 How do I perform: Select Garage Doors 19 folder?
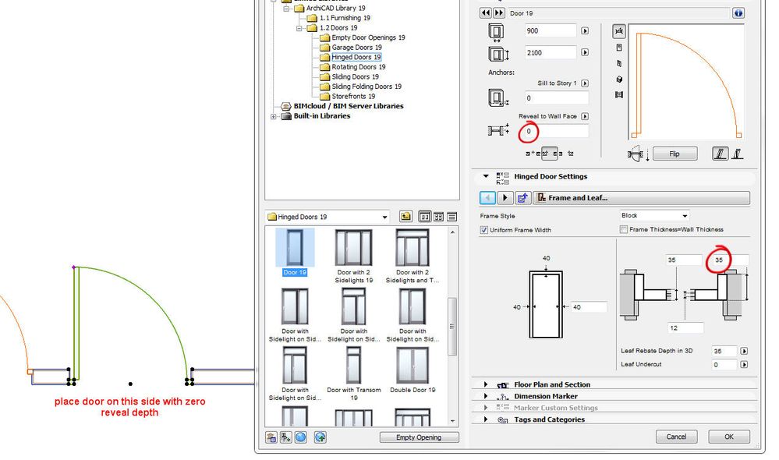pos(356,48)
